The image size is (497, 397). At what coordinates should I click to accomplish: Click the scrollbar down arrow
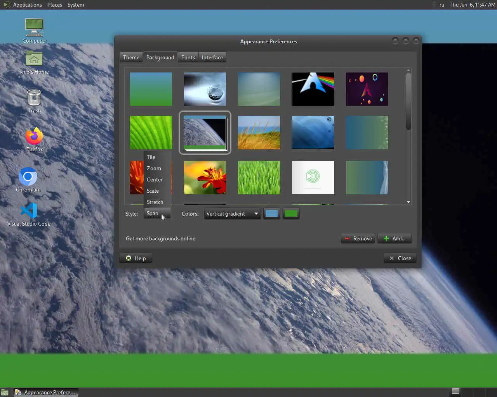click(408, 202)
